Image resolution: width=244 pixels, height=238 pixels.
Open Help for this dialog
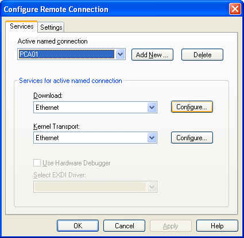217,226
